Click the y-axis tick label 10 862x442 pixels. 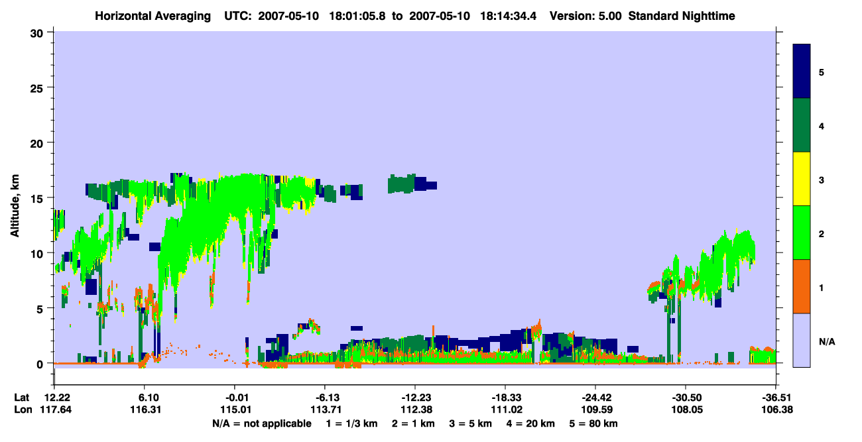click(38, 253)
